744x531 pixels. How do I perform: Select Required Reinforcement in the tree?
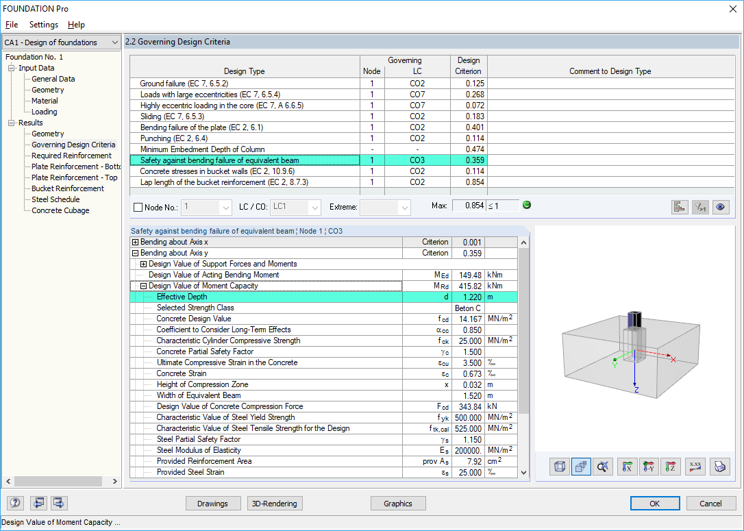click(72, 156)
